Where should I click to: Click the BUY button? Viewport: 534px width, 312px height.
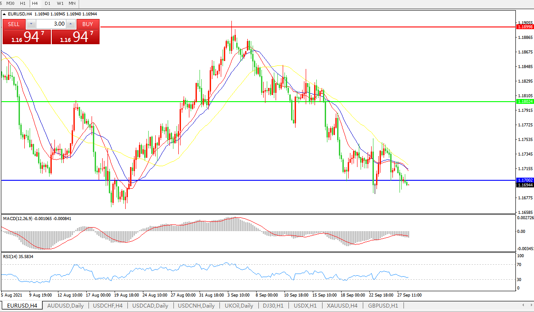(x=88, y=24)
